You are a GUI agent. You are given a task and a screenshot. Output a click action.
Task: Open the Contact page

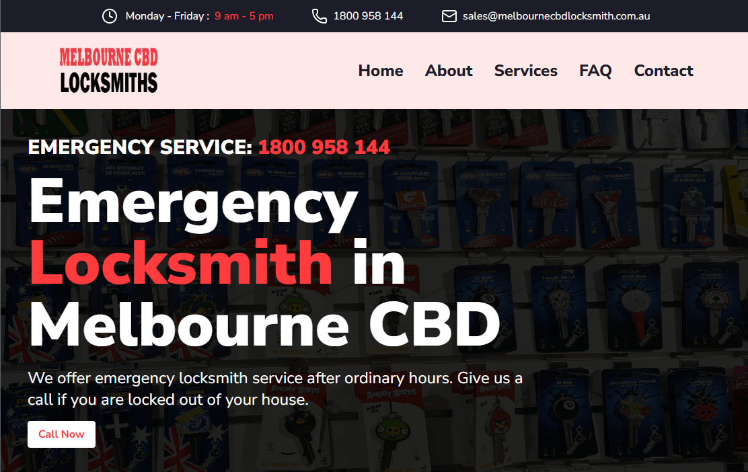[663, 70]
